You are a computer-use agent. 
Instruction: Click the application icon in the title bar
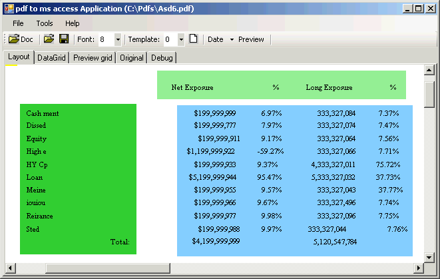coord(9,9)
